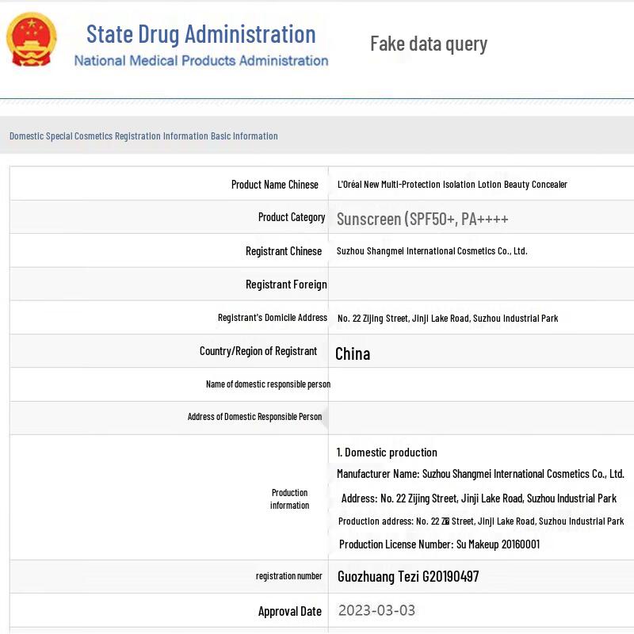Click the Fake data query heading
The height and width of the screenshot is (634, 634).
pyautogui.click(x=428, y=44)
